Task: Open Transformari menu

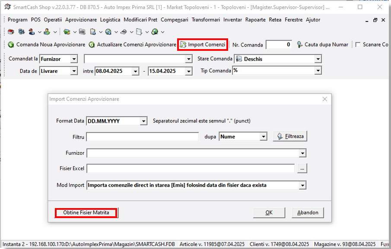Action: click(206, 20)
